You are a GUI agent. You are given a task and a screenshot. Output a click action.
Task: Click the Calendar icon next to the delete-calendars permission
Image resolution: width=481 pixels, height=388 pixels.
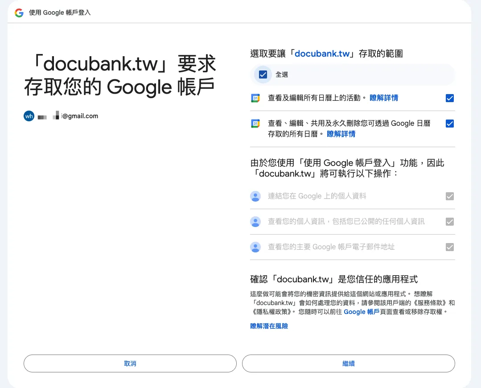point(255,124)
